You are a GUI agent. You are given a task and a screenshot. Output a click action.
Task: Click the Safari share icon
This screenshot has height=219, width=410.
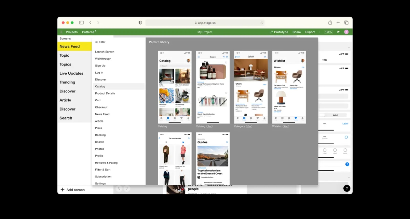(330, 23)
